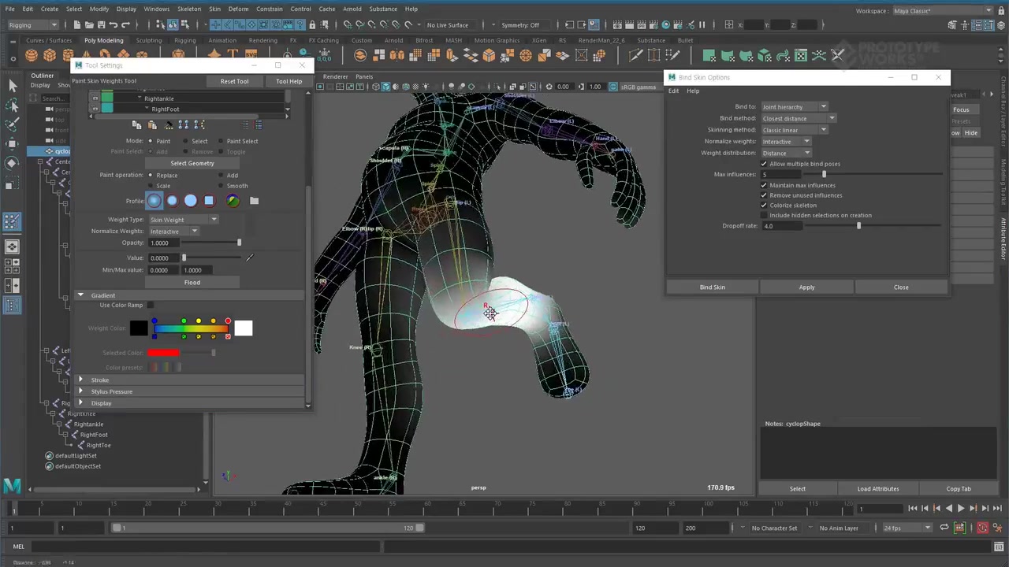Open the brush profile file browser folder
Screen dimensions: 1009x567
pos(254,201)
